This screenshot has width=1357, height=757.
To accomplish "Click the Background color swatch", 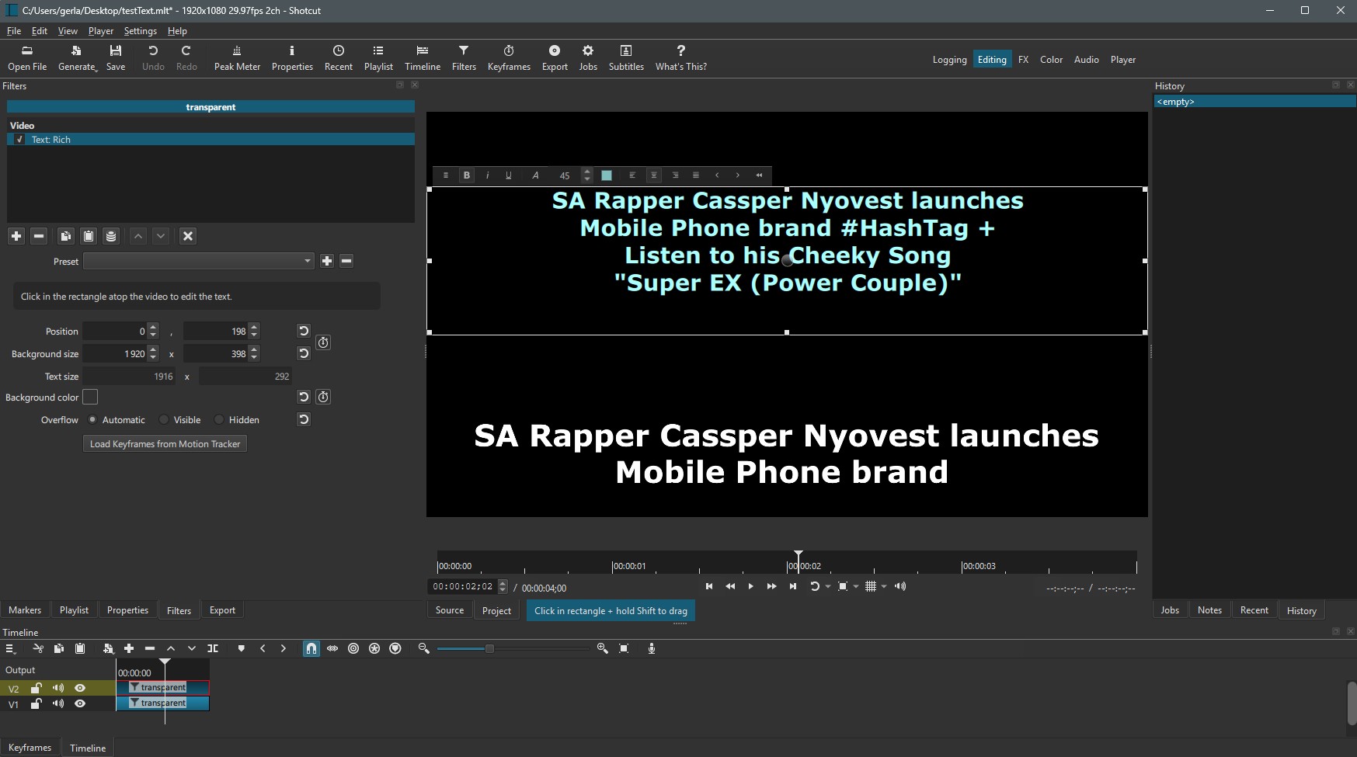I will click(90, 398).
